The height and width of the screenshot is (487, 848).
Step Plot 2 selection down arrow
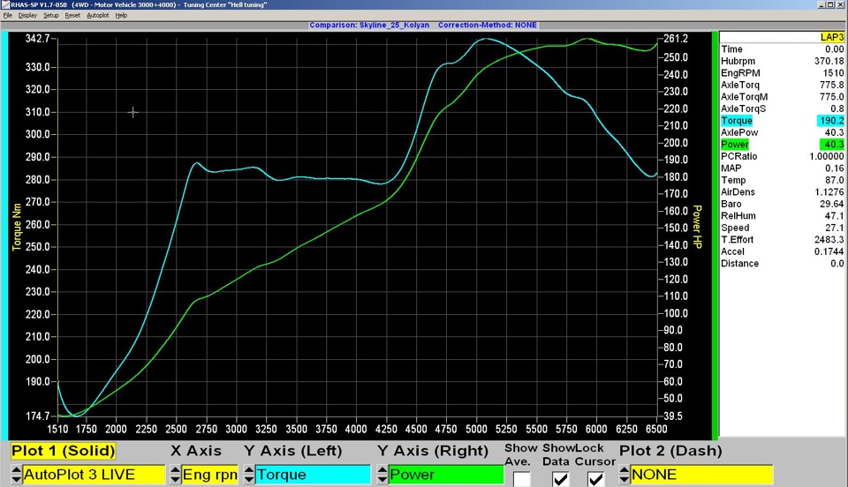click(x=625, y=479)
